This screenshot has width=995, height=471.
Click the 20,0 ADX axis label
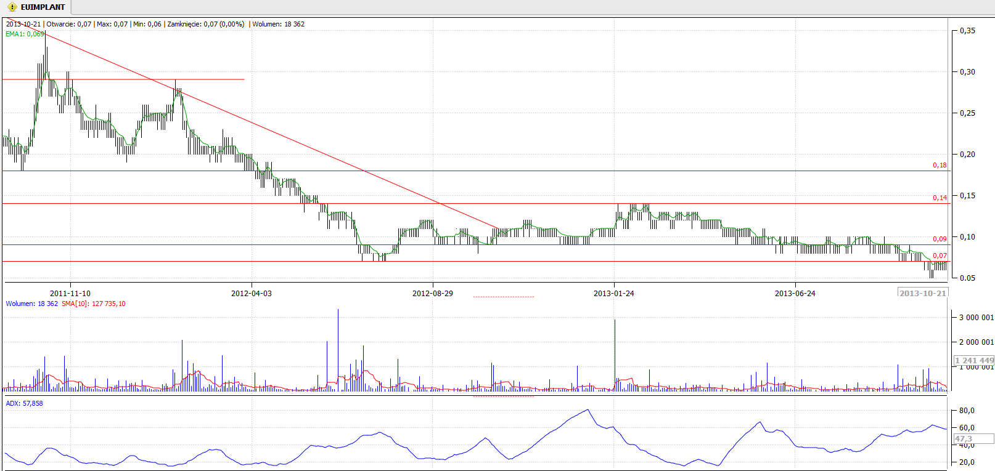(967, 462)
